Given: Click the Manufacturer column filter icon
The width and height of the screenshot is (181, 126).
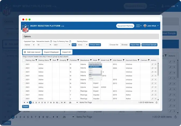Looking at the screenshot, I should [91, 60].
